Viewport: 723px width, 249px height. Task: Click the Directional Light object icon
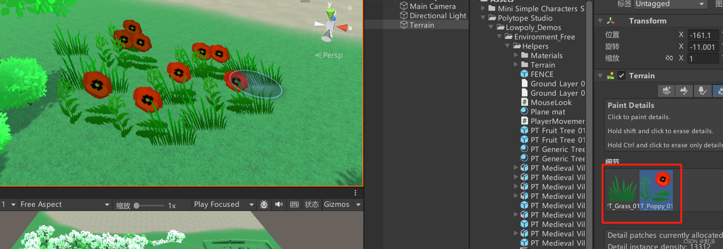click(x=404, y=15)
